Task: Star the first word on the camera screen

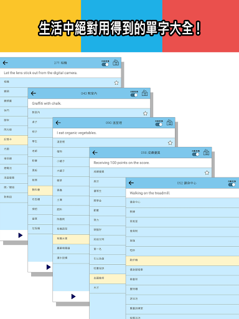Action: pos(116,83)
